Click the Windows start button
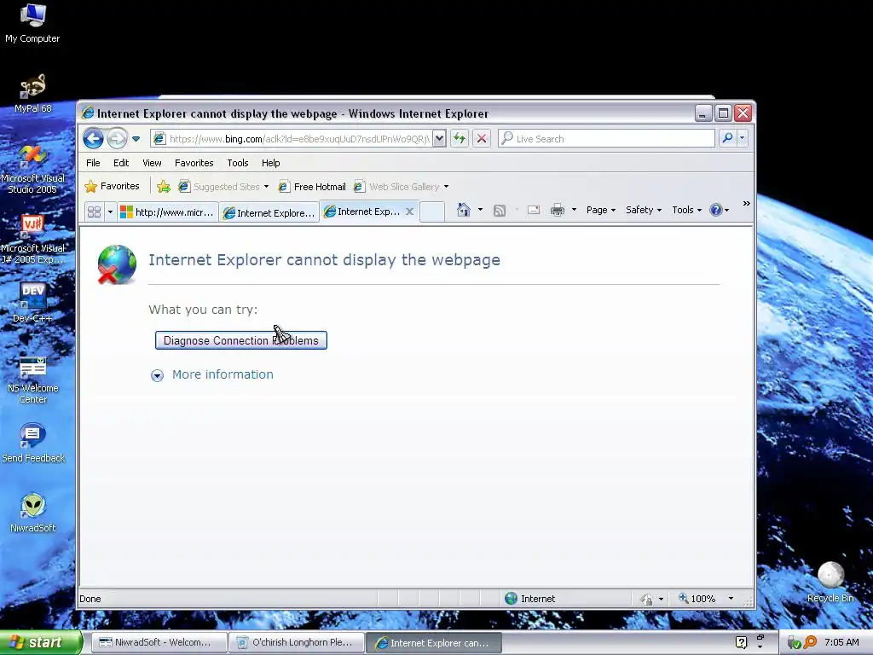The image size is (873, 655). coord(40,642)
